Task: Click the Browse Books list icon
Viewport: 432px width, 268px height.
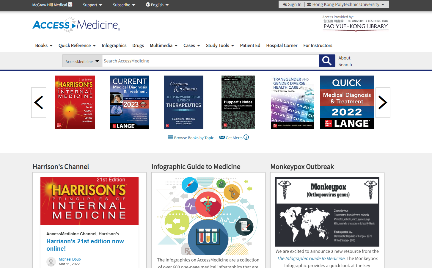Action: click(170, 137)
